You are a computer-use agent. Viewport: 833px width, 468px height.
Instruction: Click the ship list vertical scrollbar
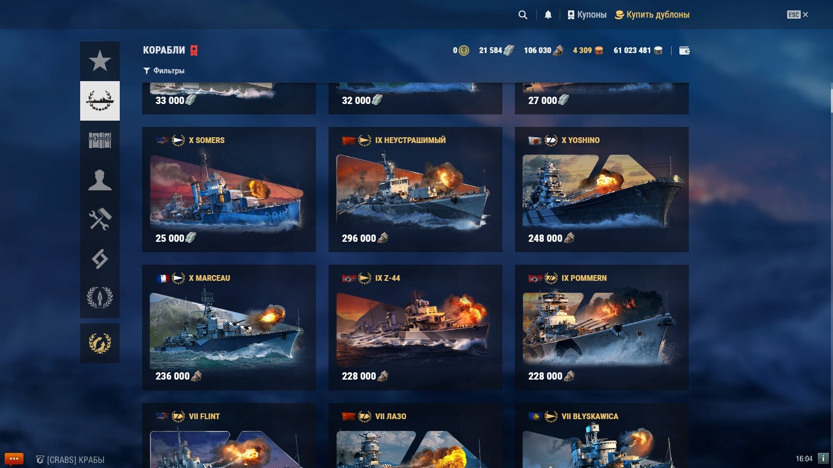pos(831,101)
